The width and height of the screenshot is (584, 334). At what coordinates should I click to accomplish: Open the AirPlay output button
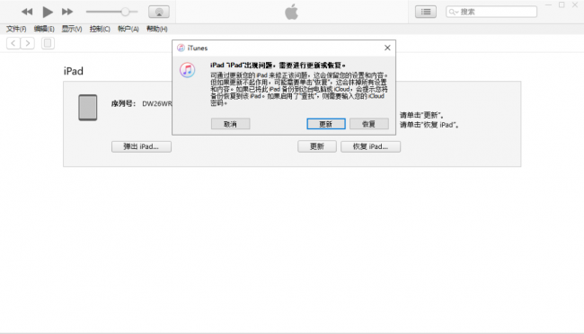pyautogui.click(x=159, y=12)
